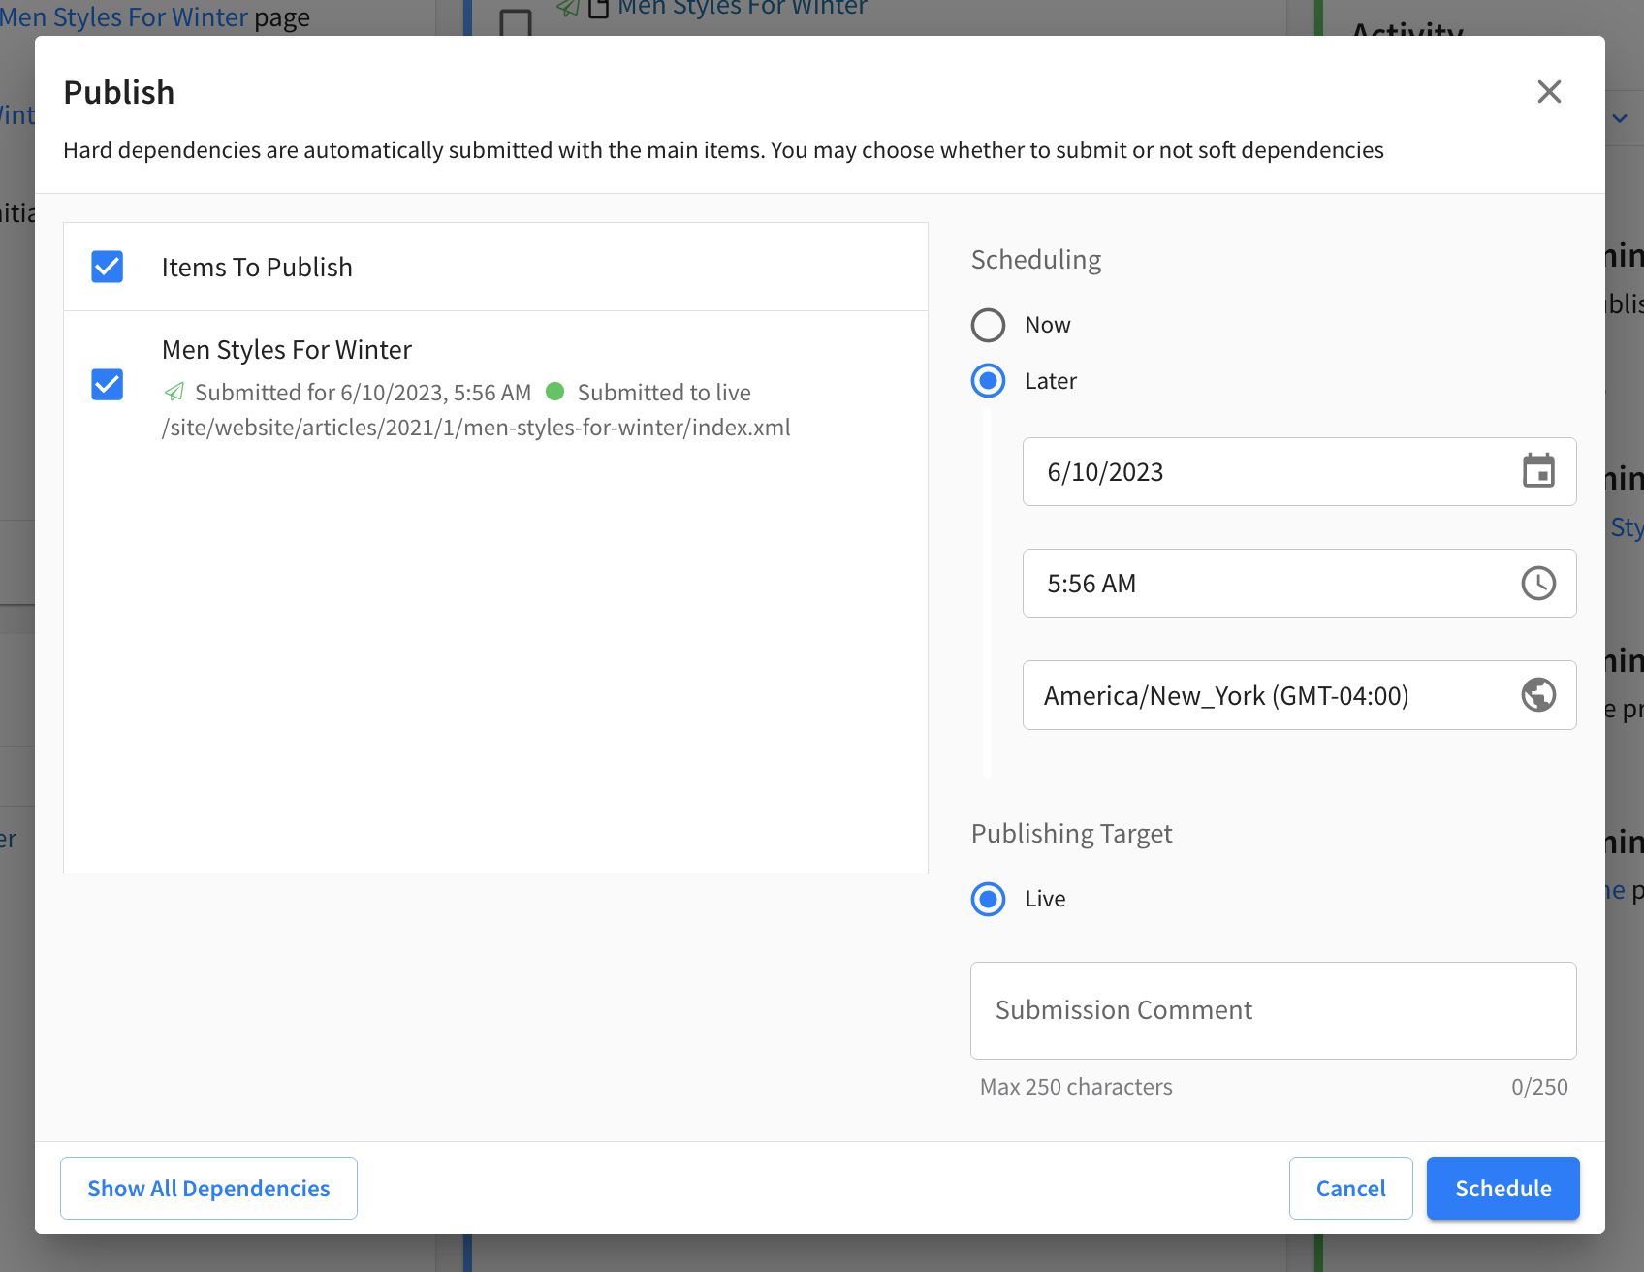Click the globe icon on timezone field
The height and width of the screenshot is (1272, 1644).
(1539, 695)
